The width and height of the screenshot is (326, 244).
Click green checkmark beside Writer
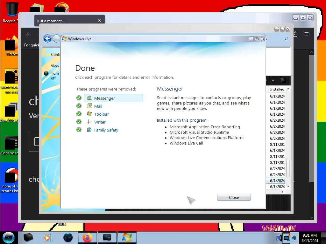pos(79,122)
